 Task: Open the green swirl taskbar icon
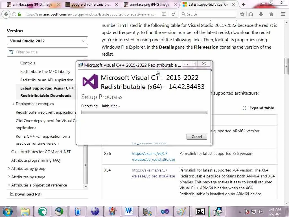[42, 211]
